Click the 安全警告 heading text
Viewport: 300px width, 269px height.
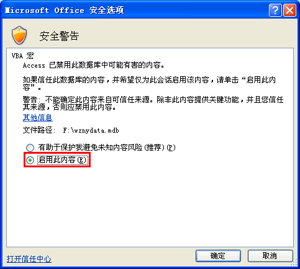pos(59,36)
